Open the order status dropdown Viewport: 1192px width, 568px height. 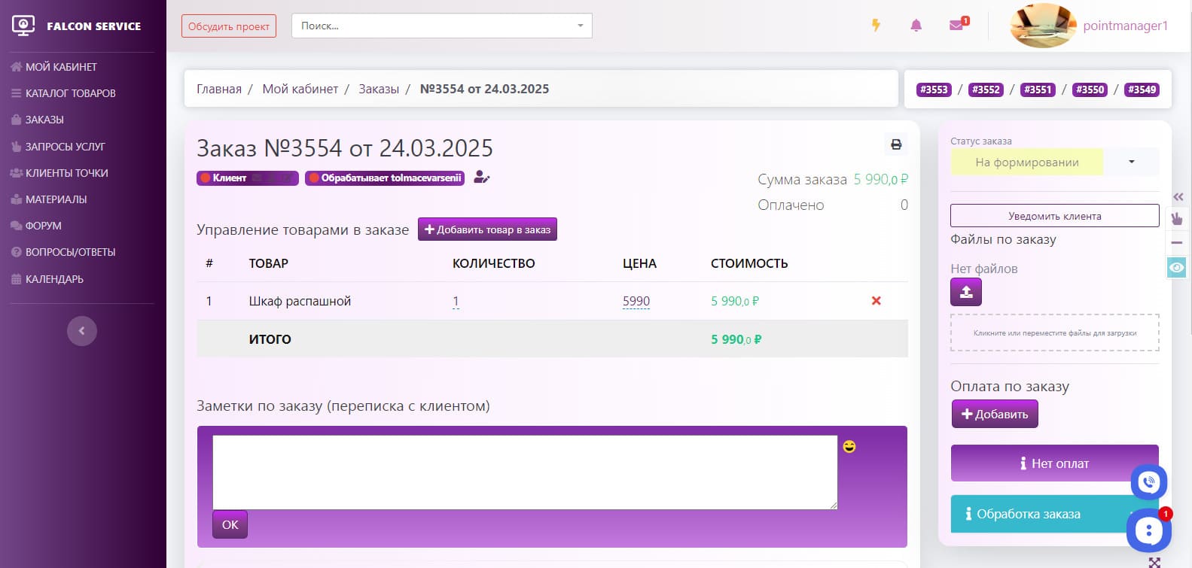pyautogui.click(x=1054, y=163)
